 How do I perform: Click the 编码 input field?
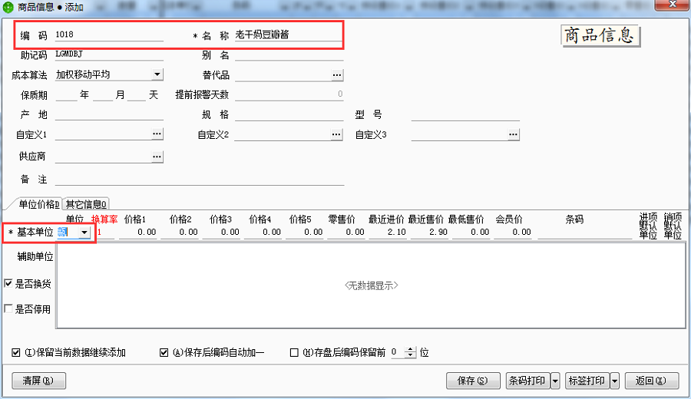tap(109, 35)
